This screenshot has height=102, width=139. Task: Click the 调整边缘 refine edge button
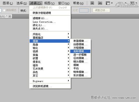(x=101, y=10)
